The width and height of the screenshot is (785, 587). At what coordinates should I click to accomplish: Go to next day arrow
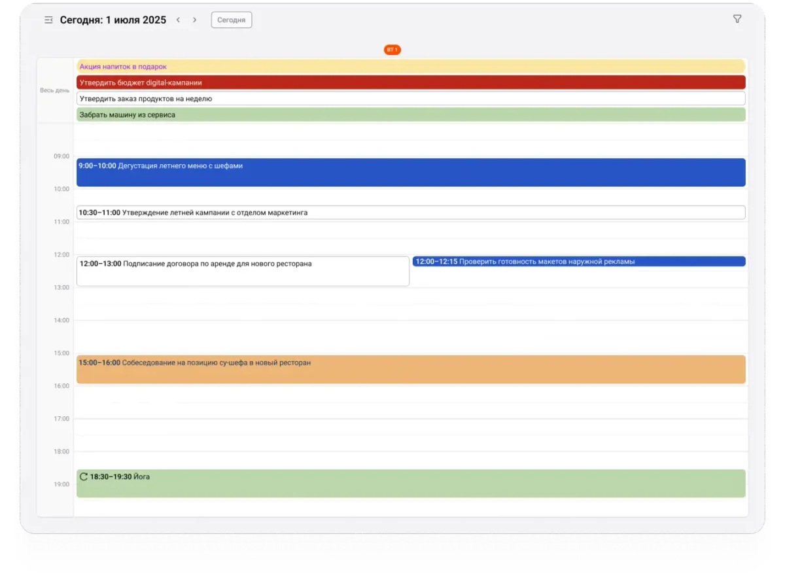pos(194,20)
